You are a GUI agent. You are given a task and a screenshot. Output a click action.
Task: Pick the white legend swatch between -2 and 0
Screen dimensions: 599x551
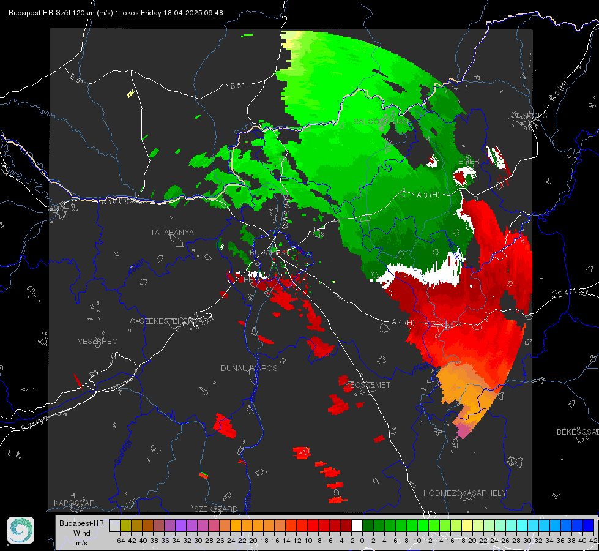point(357,526)
